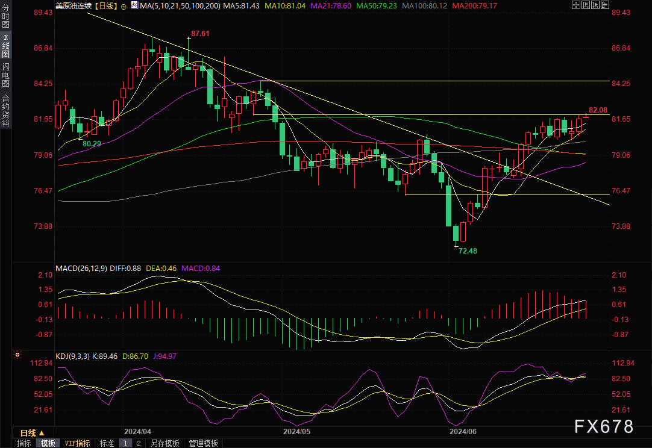Click the play-forward chart range icon
The width and height of the screenshot is (652, 448).
[595, 5]
